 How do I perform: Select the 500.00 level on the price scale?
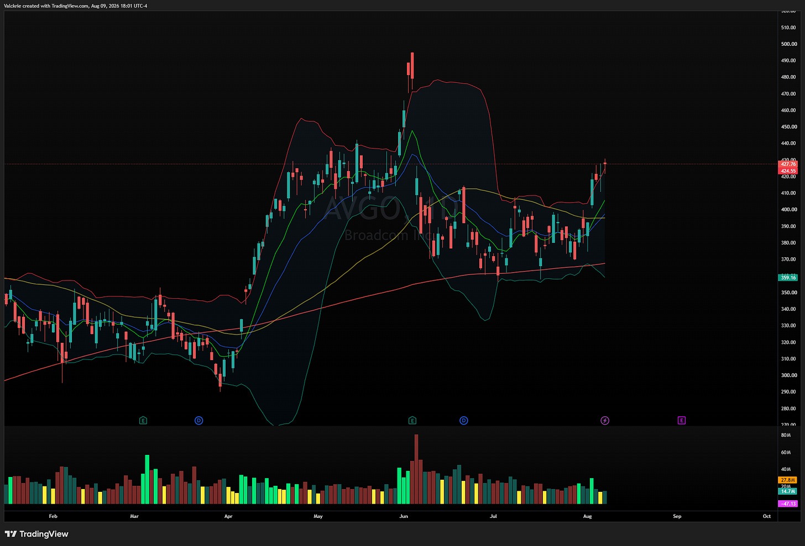pos(789,44)
